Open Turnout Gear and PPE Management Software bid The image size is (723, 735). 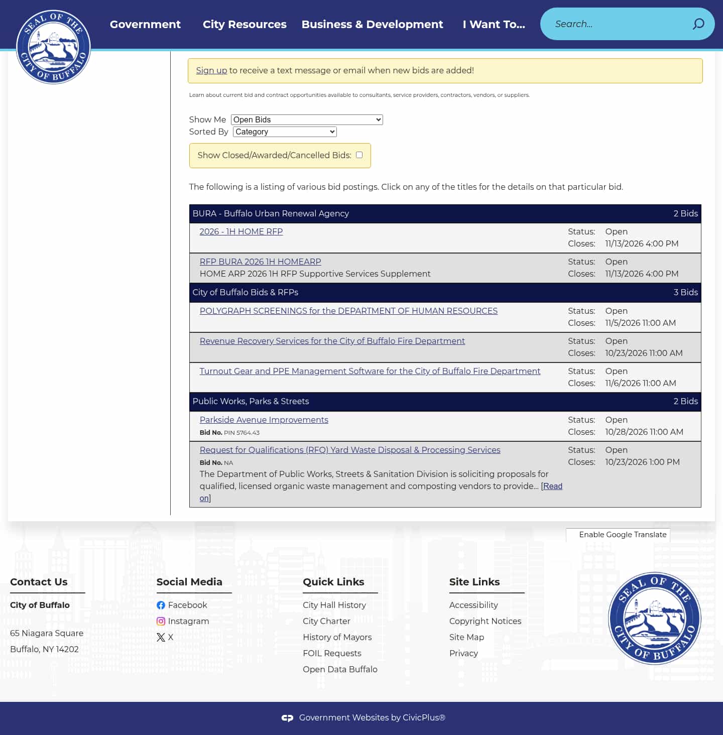(370, 371)
